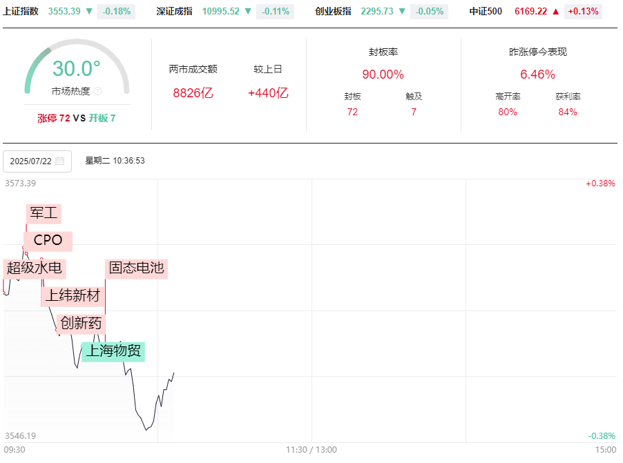Open the 上纬新材 stock label
623x463 pixels.
point(73,296)
